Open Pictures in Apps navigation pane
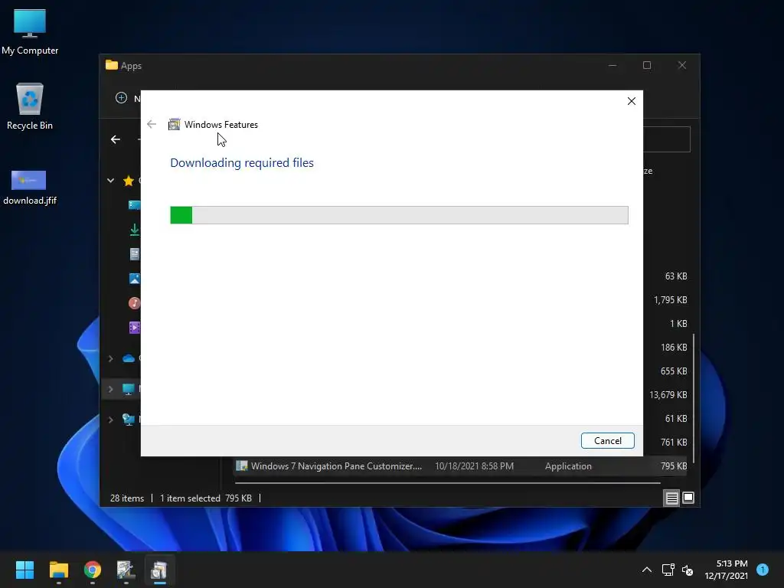 [x=135, y=279]
